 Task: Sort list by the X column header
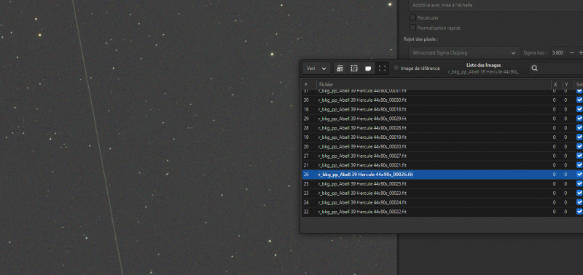556,84
